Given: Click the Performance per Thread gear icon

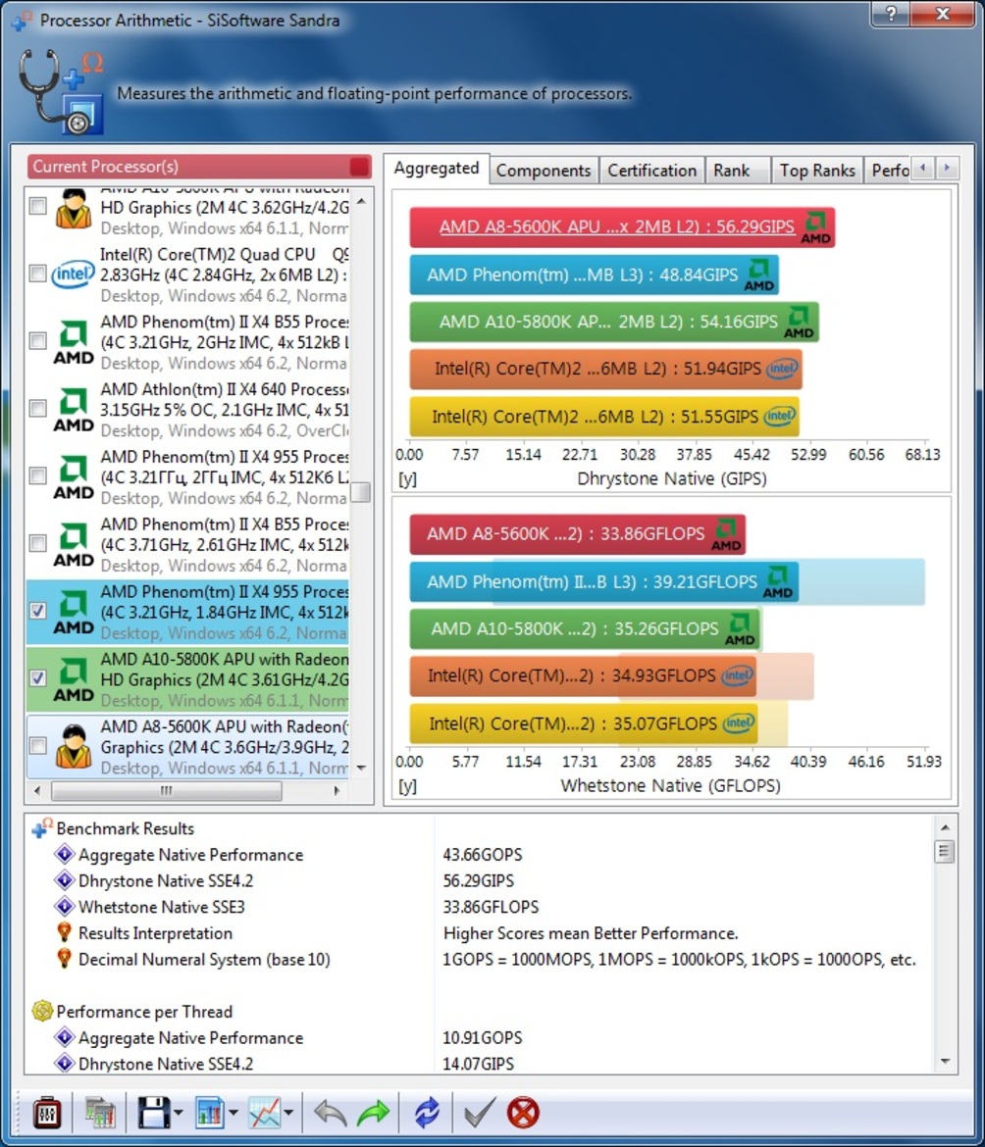Looking at the screenshot, I should pos(42,1011).
